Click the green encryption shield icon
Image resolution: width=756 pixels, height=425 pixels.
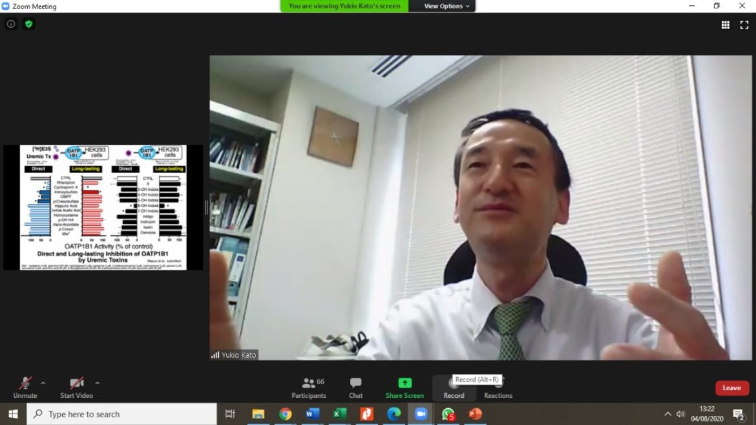28,24
